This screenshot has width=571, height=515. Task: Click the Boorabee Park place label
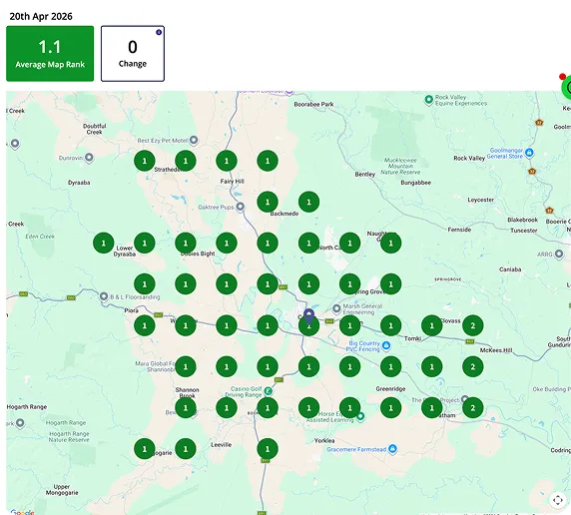click(x=313, y=104)
